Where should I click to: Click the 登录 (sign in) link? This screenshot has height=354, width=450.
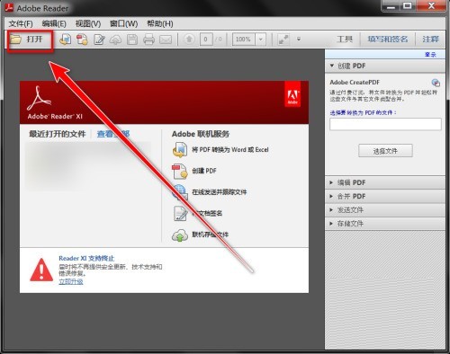[x=430, y=55]
